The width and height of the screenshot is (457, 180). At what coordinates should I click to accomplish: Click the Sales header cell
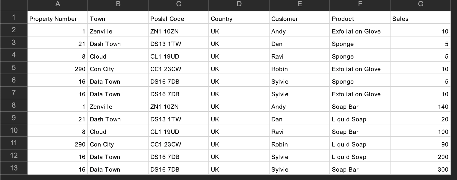click(420, 19)
